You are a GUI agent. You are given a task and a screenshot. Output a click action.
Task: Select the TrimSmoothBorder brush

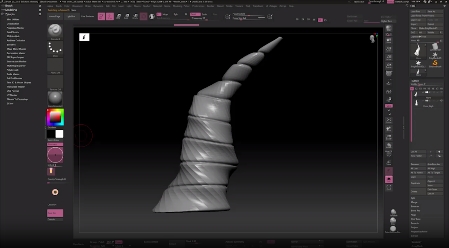tap(393, 230)
